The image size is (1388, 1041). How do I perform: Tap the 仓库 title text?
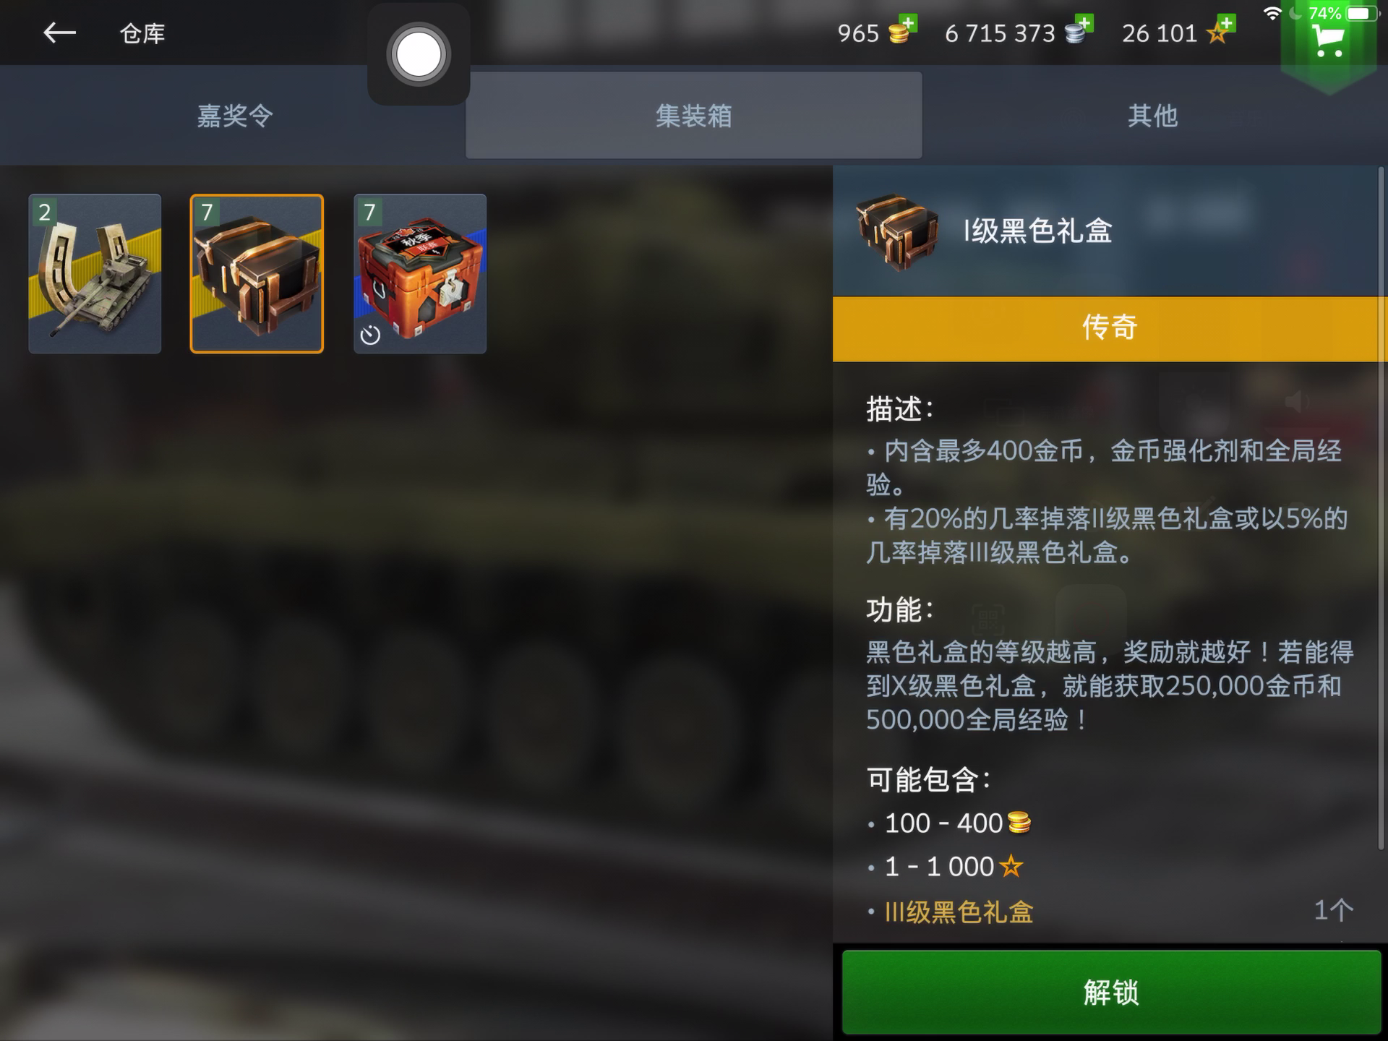click(x=142, y=33)
